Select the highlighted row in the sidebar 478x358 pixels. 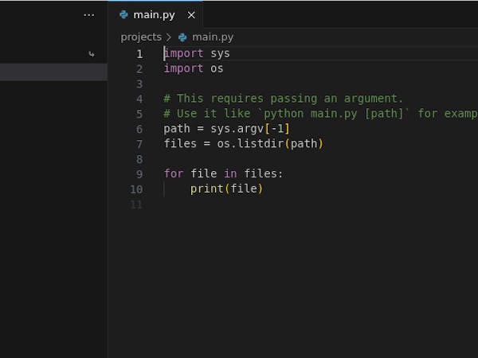(x=53, y=72)
